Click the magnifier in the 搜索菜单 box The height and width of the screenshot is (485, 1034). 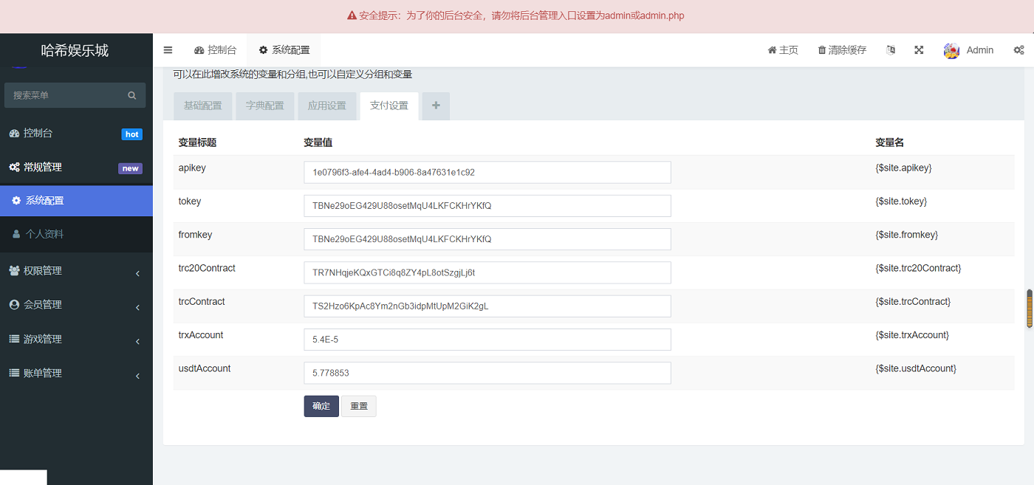[x=131, y=94]
